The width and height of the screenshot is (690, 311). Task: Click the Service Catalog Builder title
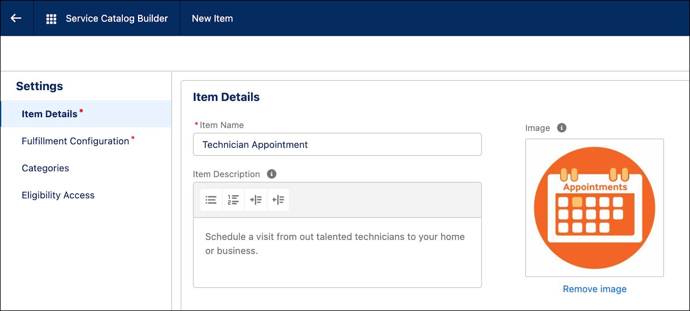117,19
